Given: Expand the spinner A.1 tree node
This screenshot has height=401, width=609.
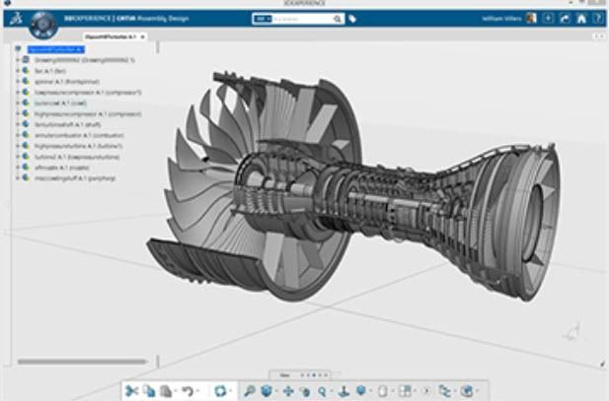Looking at the screenshot, I should [18, 81].
